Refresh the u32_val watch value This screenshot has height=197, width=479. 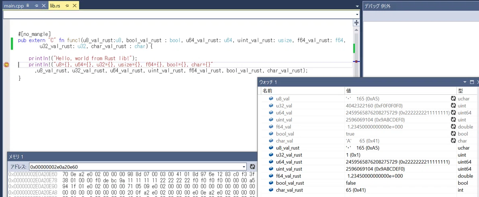[x=453, y=105]
